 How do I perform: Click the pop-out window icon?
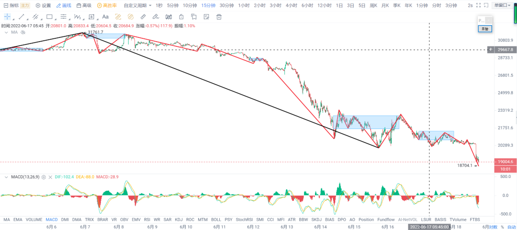486,6
